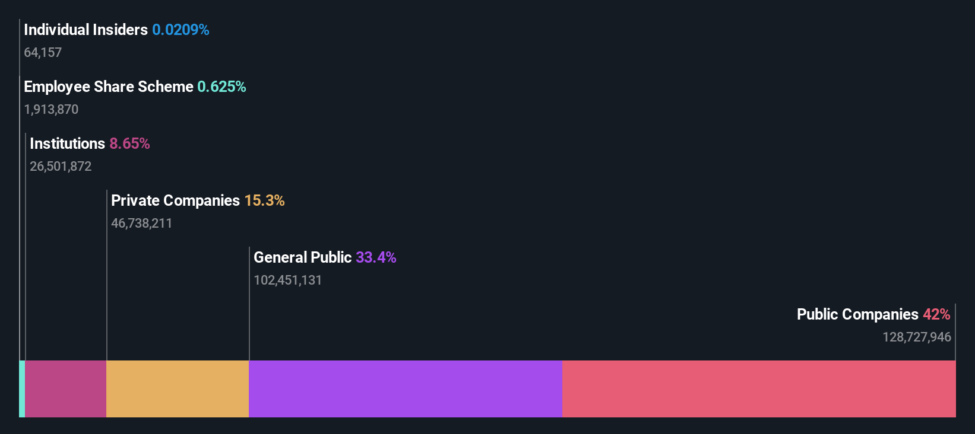Select the 33.4% percentage text
Screen dimensions: 975x434
tap(376, 257)
